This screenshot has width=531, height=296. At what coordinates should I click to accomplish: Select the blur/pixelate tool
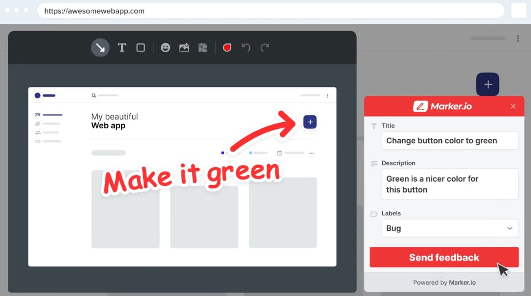(203, 48)
